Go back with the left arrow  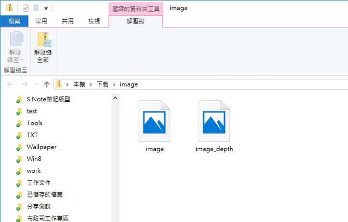[10, 84]
